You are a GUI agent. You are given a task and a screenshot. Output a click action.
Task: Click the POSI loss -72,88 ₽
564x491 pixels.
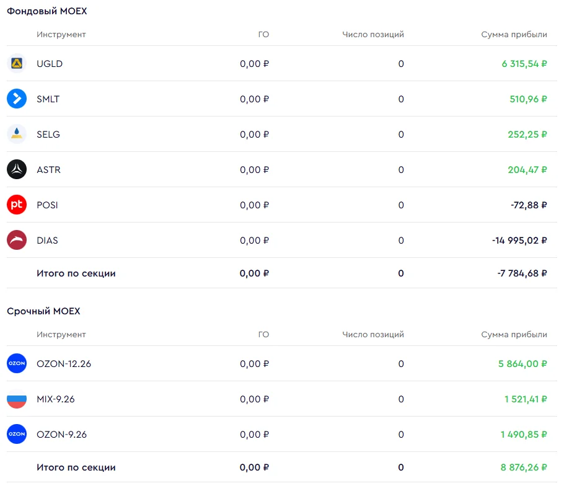click(529, 205)
